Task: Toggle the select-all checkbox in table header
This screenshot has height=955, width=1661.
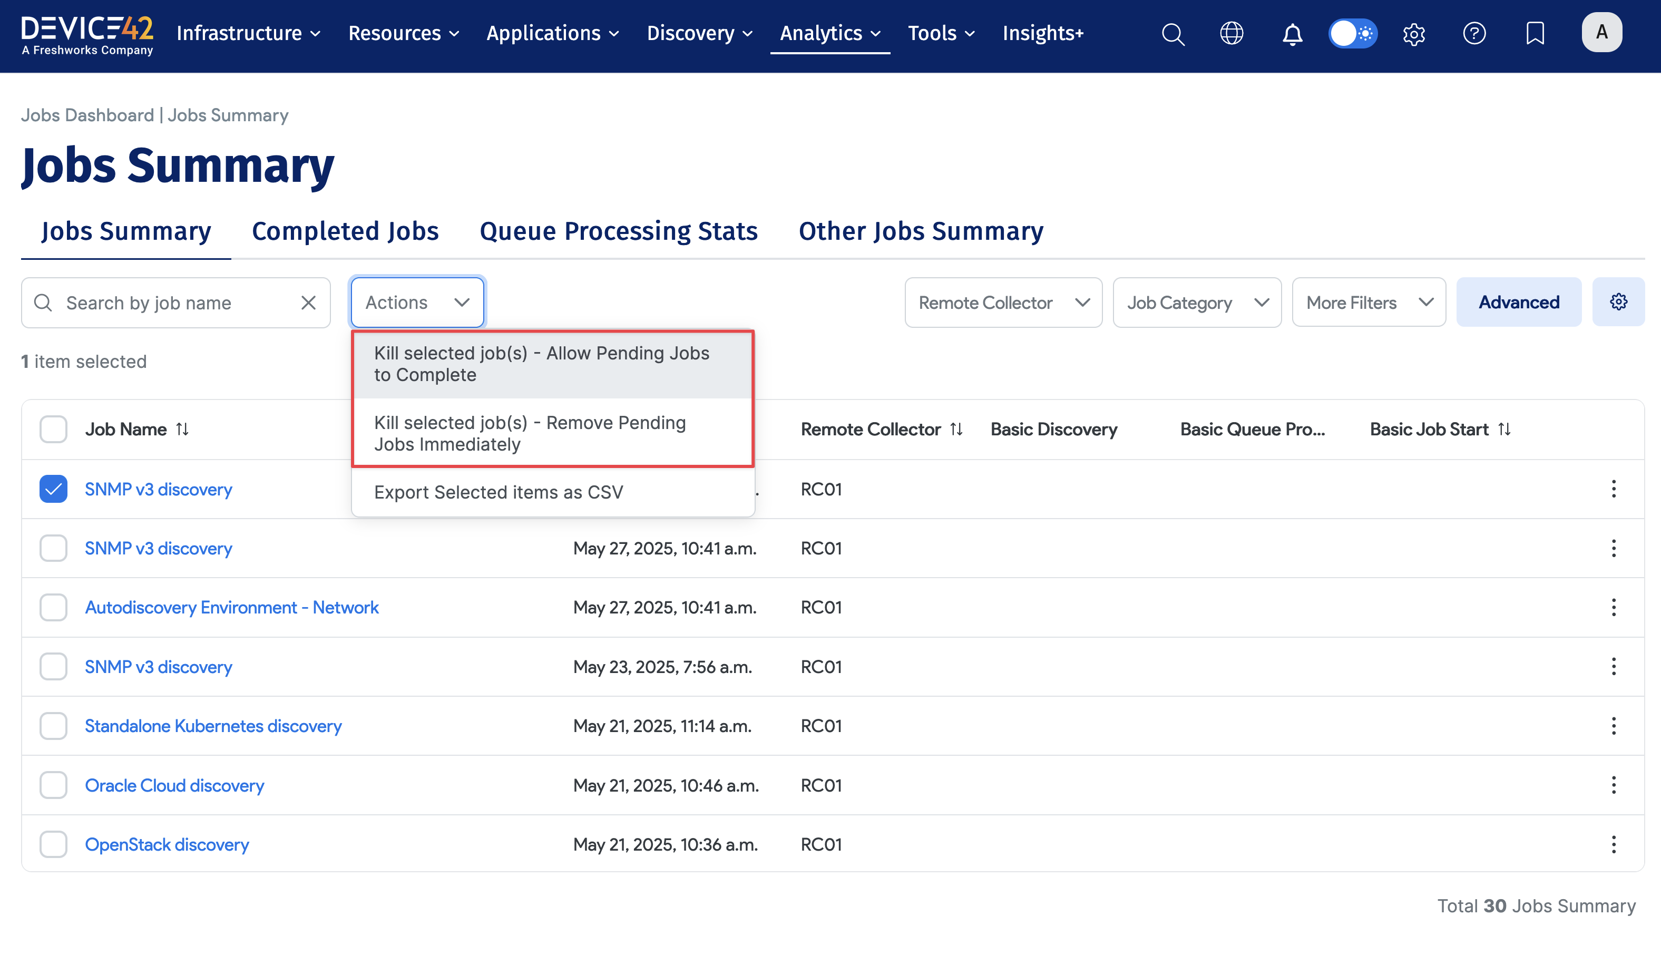Action: click(53, 429)
